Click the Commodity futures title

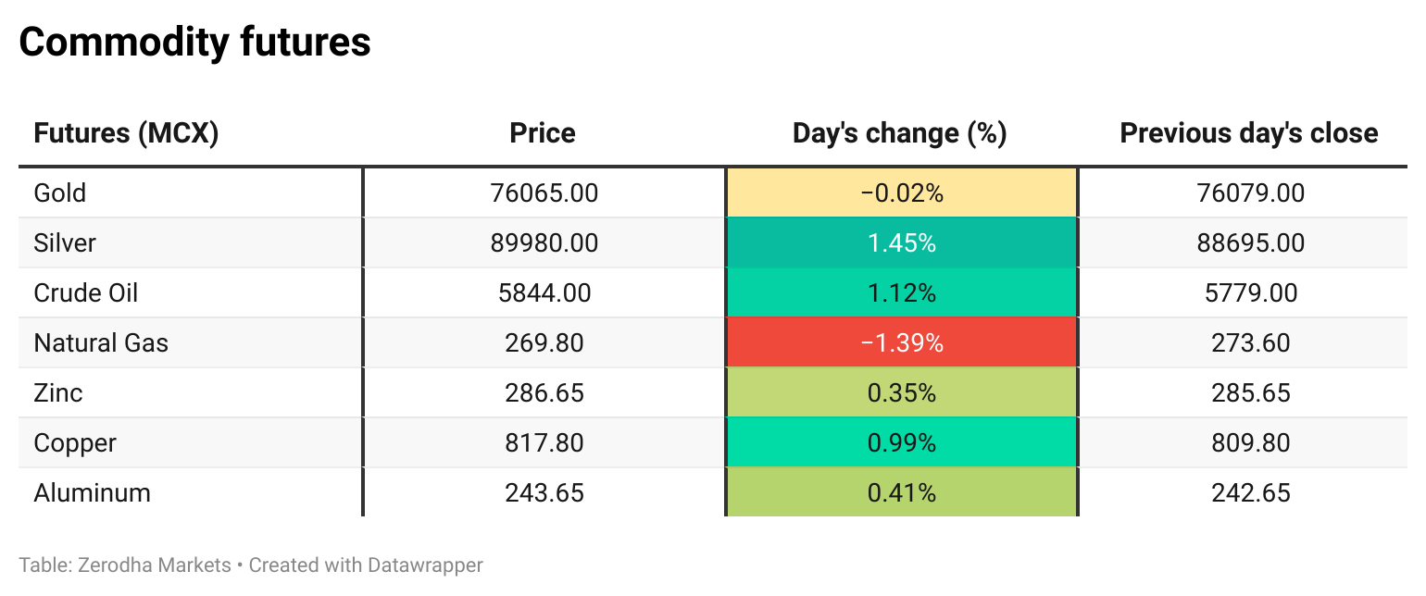pos(195,42)
